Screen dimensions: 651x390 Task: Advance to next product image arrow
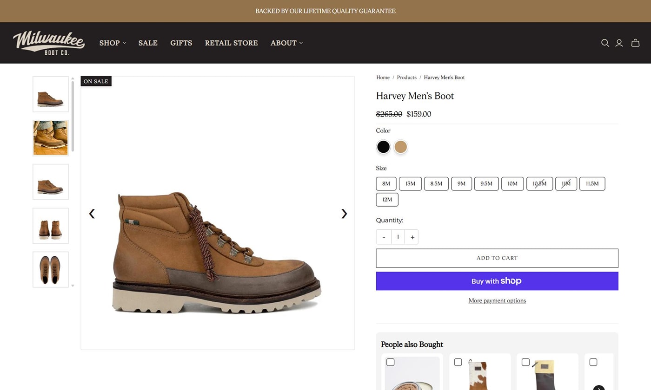[344, 214]
